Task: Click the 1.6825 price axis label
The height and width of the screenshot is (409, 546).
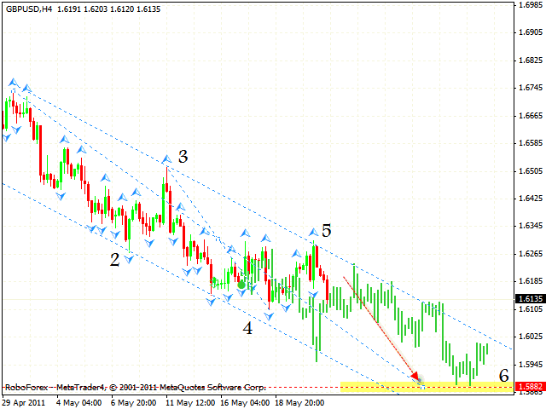Action: coord(531,60)
